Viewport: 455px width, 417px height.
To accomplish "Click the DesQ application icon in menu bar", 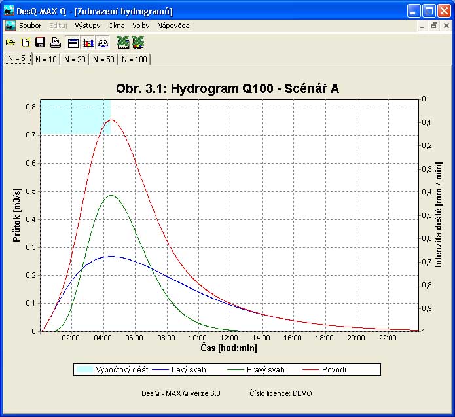I will tap(10, 26).
